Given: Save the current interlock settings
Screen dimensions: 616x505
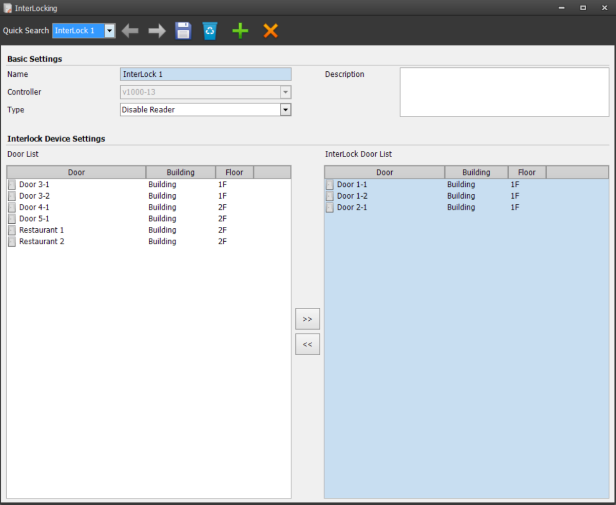Looking at the screenshot, I should click(183, 31).
